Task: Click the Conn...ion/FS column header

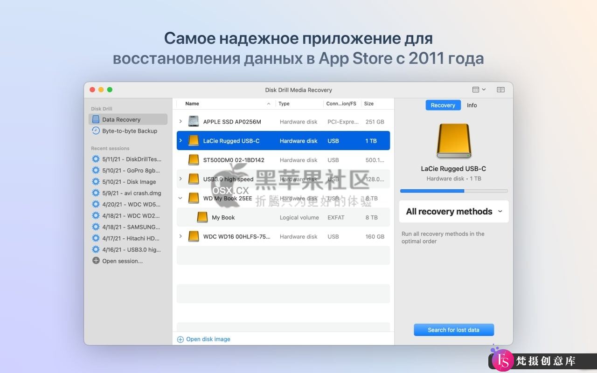Action: (x=341, y=104)
